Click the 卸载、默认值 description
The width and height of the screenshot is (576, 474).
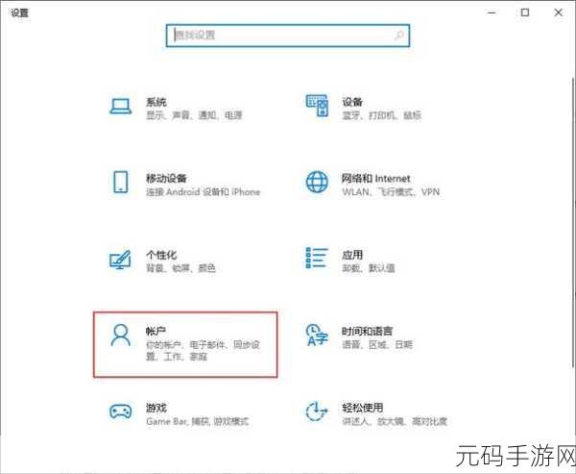pyautogui.click(x=369, y=268)
